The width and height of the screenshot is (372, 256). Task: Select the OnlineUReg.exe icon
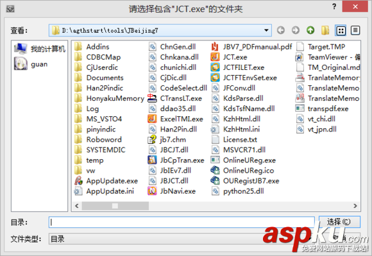[x=215, y=160]
